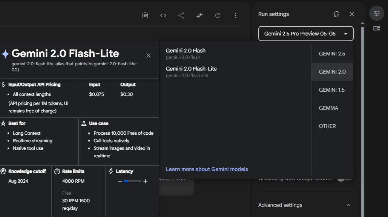The width and height of the screenshot is (388, 217).
Task: Click the compare mode arrows icon
Action: click(x=199, y=15)
